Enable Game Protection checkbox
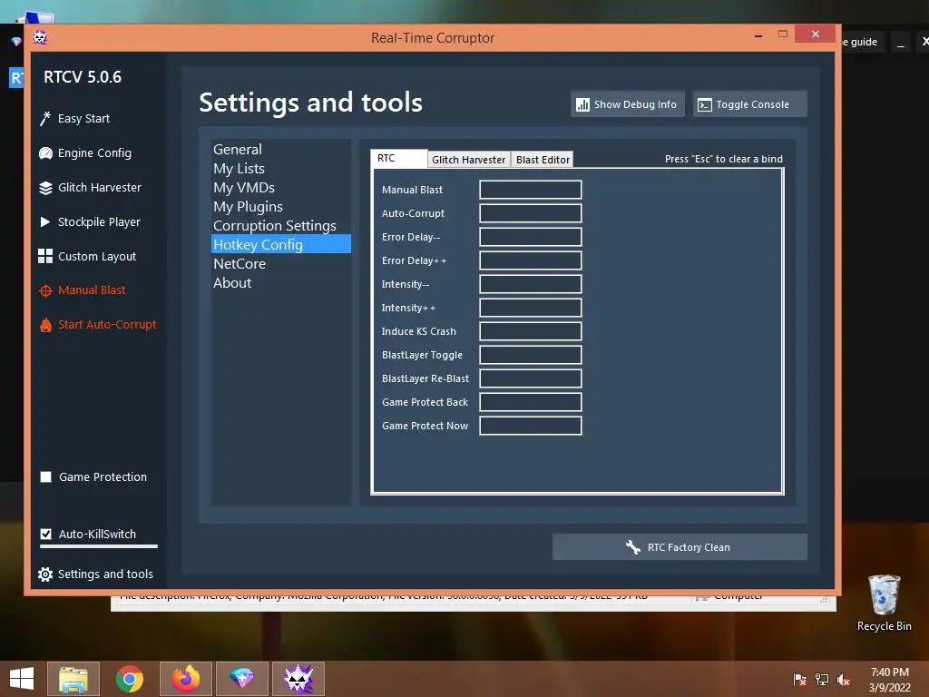Image resolution: width=929 pixels, height=697 pixels. click(45, 477)
